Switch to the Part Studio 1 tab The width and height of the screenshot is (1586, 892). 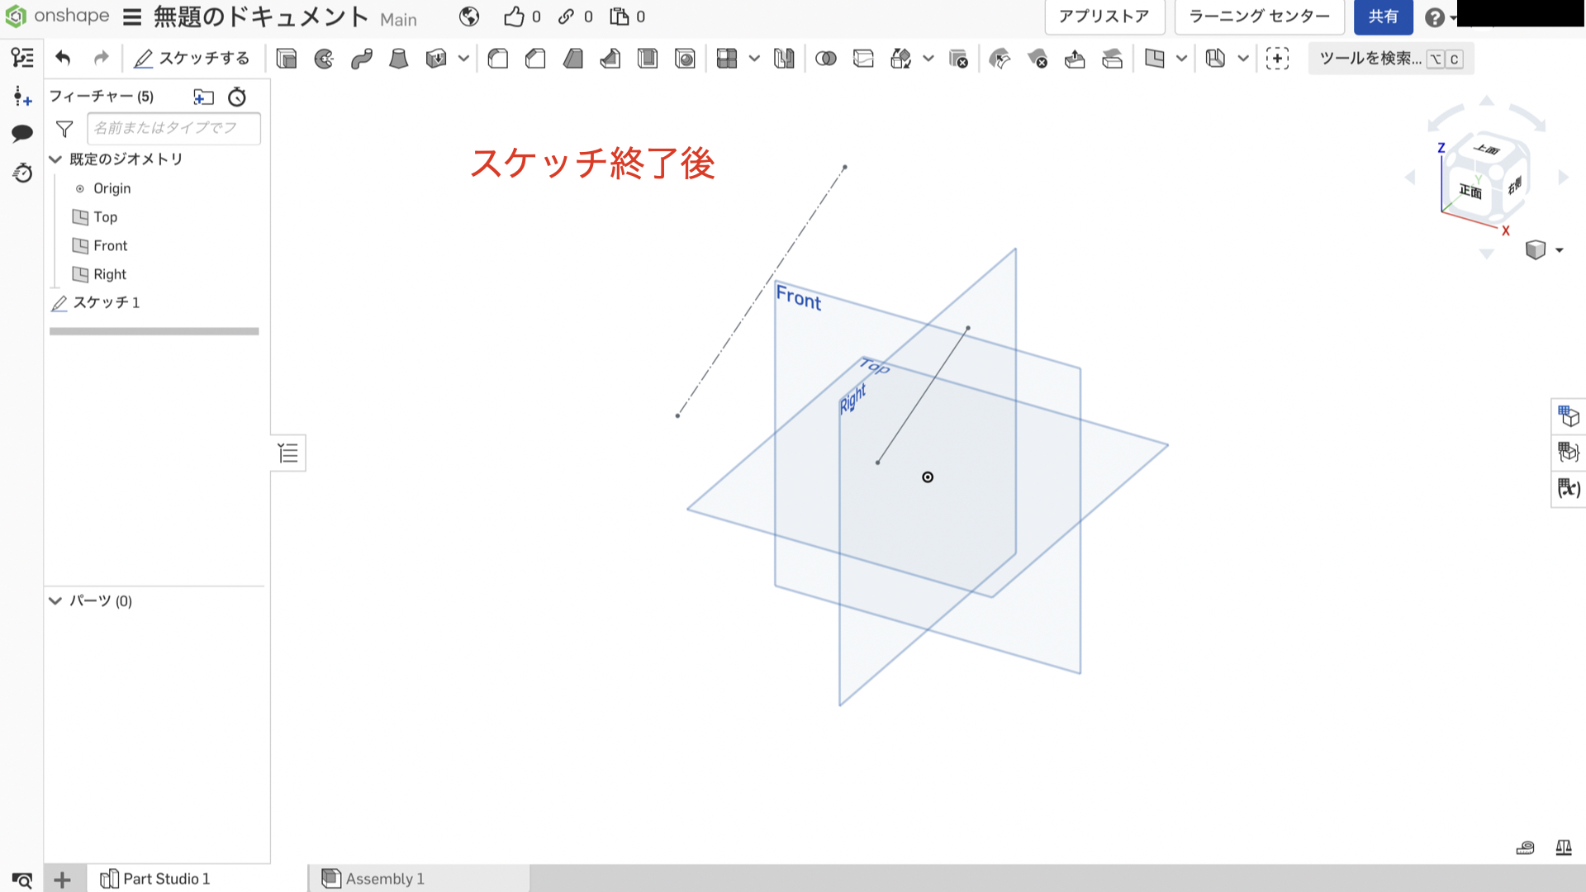166,879
